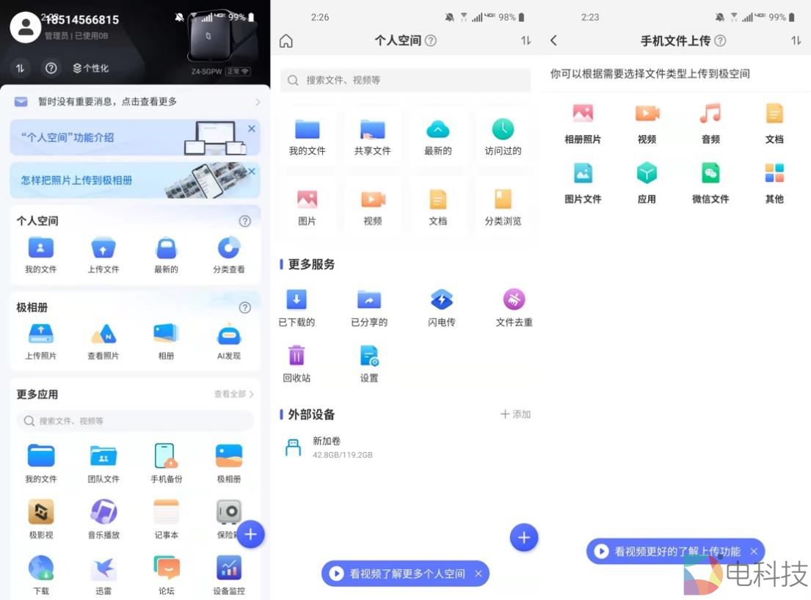
Task: Open 设置 under 更多服务
Action: (x=369, y=356)
